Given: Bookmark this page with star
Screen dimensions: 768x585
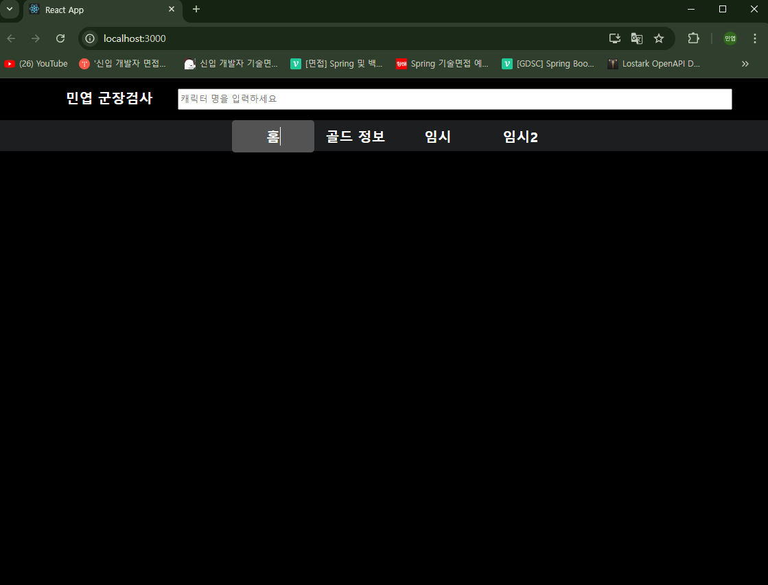Looking at the screenshot, I should [x=659, y=38].
